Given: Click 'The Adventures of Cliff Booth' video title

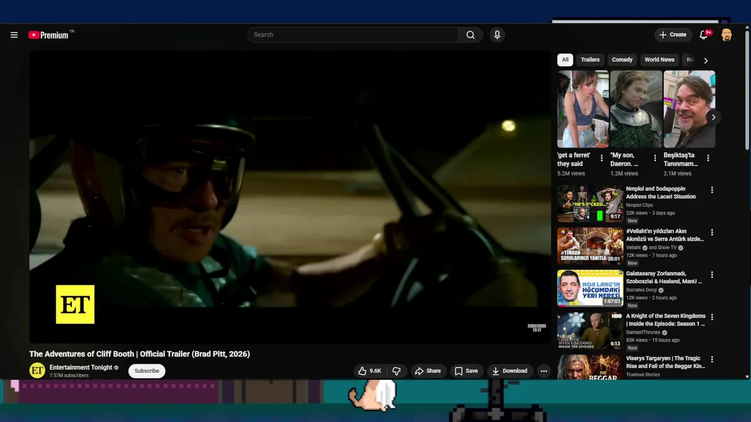Looking at the screenshot, I should [140, 354].
